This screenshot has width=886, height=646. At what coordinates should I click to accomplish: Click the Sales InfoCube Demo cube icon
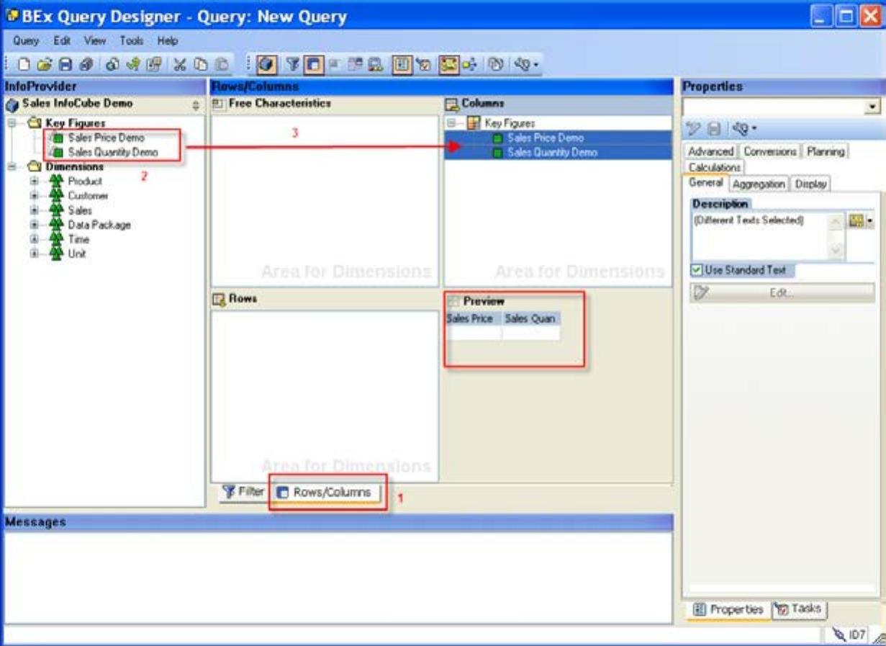click(12, 104)
